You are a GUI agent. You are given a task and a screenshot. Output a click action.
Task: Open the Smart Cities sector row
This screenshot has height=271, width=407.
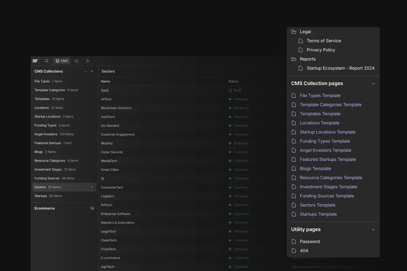(x=193, y=170)
